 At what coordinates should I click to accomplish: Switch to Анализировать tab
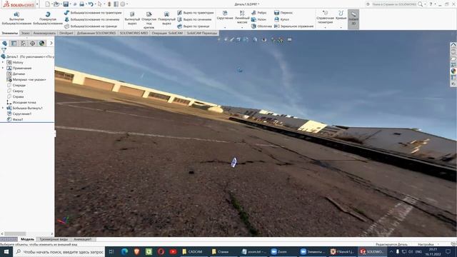[44, 34]
